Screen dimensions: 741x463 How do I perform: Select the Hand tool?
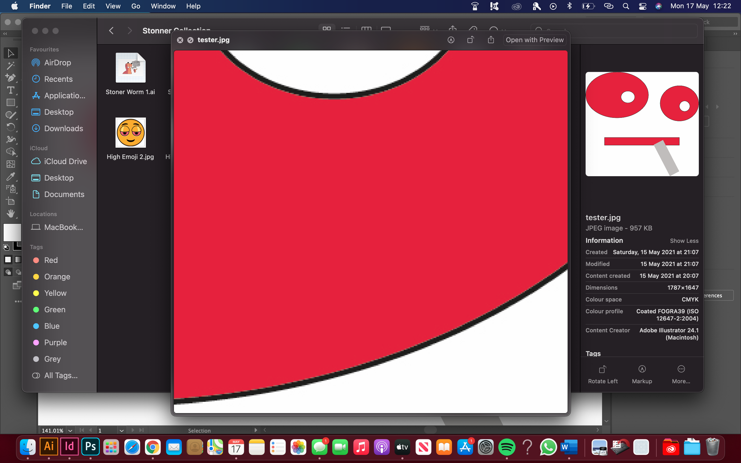point(11,213)
